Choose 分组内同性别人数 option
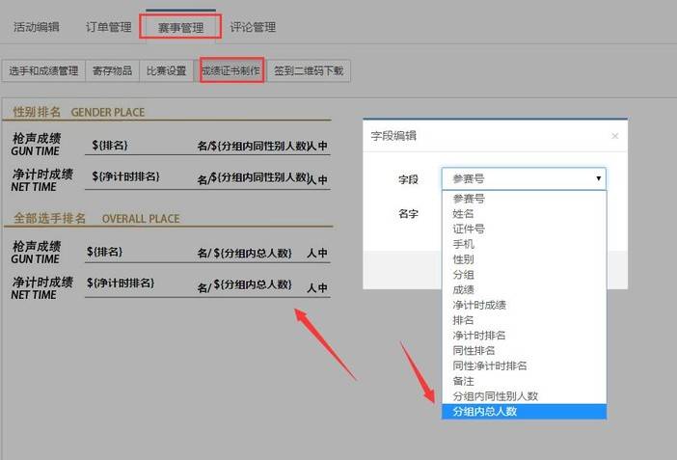Screen dimensions: 677x460 click(495, 396)
